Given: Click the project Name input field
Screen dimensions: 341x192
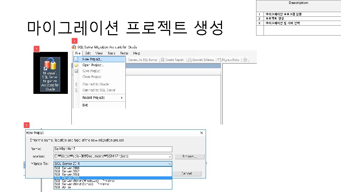Looking at the screenshot, I should (113, 149).
